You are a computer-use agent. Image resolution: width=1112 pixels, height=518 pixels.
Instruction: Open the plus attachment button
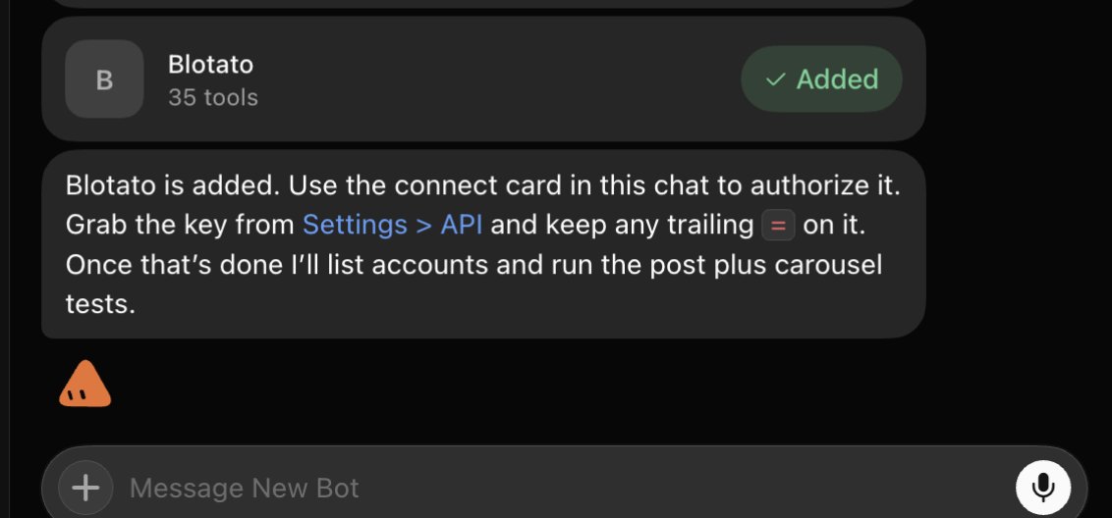[85, 488]
